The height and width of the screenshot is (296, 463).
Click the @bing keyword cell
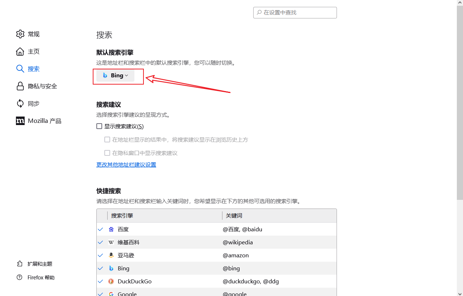tap(231, 268)
